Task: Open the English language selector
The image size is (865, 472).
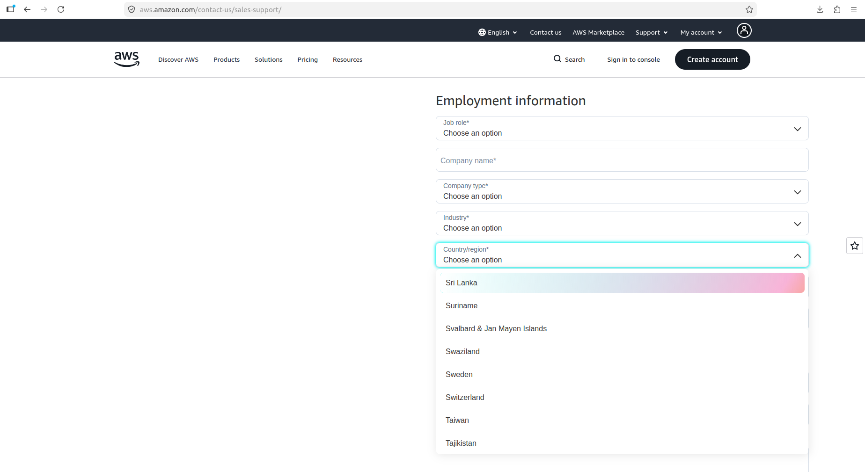Action: pos(498,32)
